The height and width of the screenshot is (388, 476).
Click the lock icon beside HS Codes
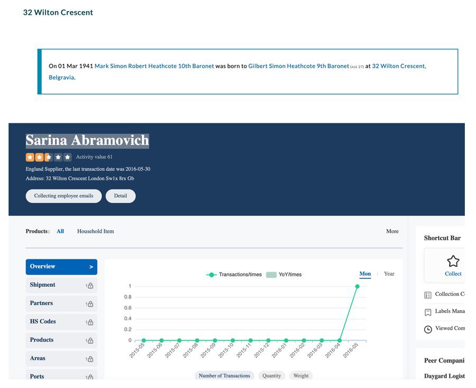pos(90,322)
